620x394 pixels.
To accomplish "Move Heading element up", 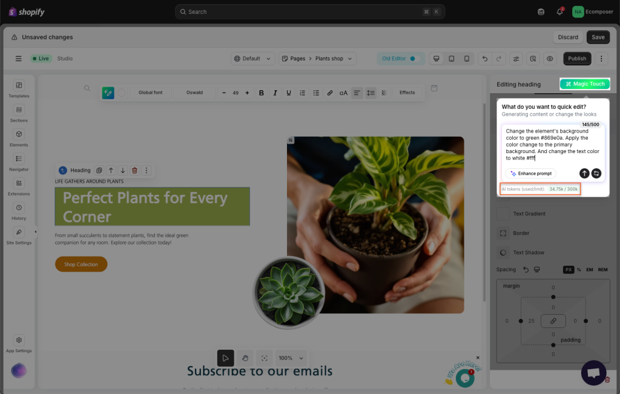I will (111, 170).
